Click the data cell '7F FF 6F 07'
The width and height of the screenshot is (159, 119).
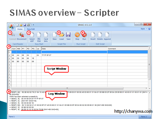point(74,55)
